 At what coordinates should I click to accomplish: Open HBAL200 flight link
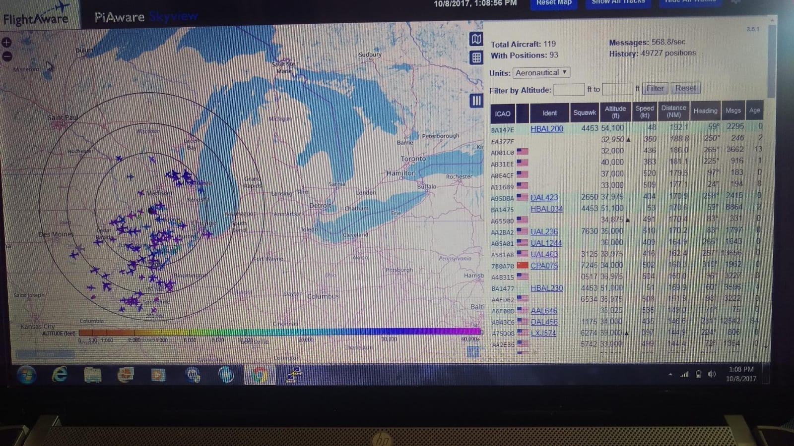547,129
